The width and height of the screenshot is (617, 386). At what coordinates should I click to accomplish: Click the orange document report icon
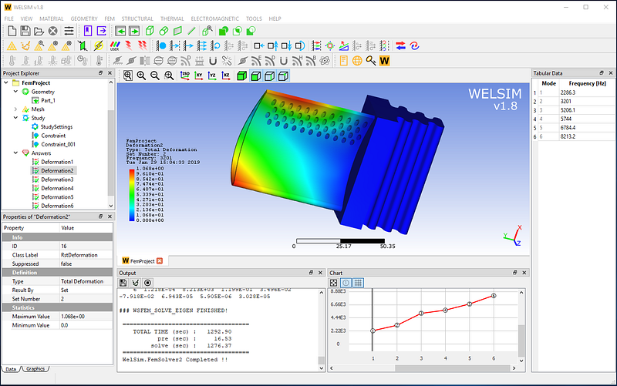click(x=343, y=61)
